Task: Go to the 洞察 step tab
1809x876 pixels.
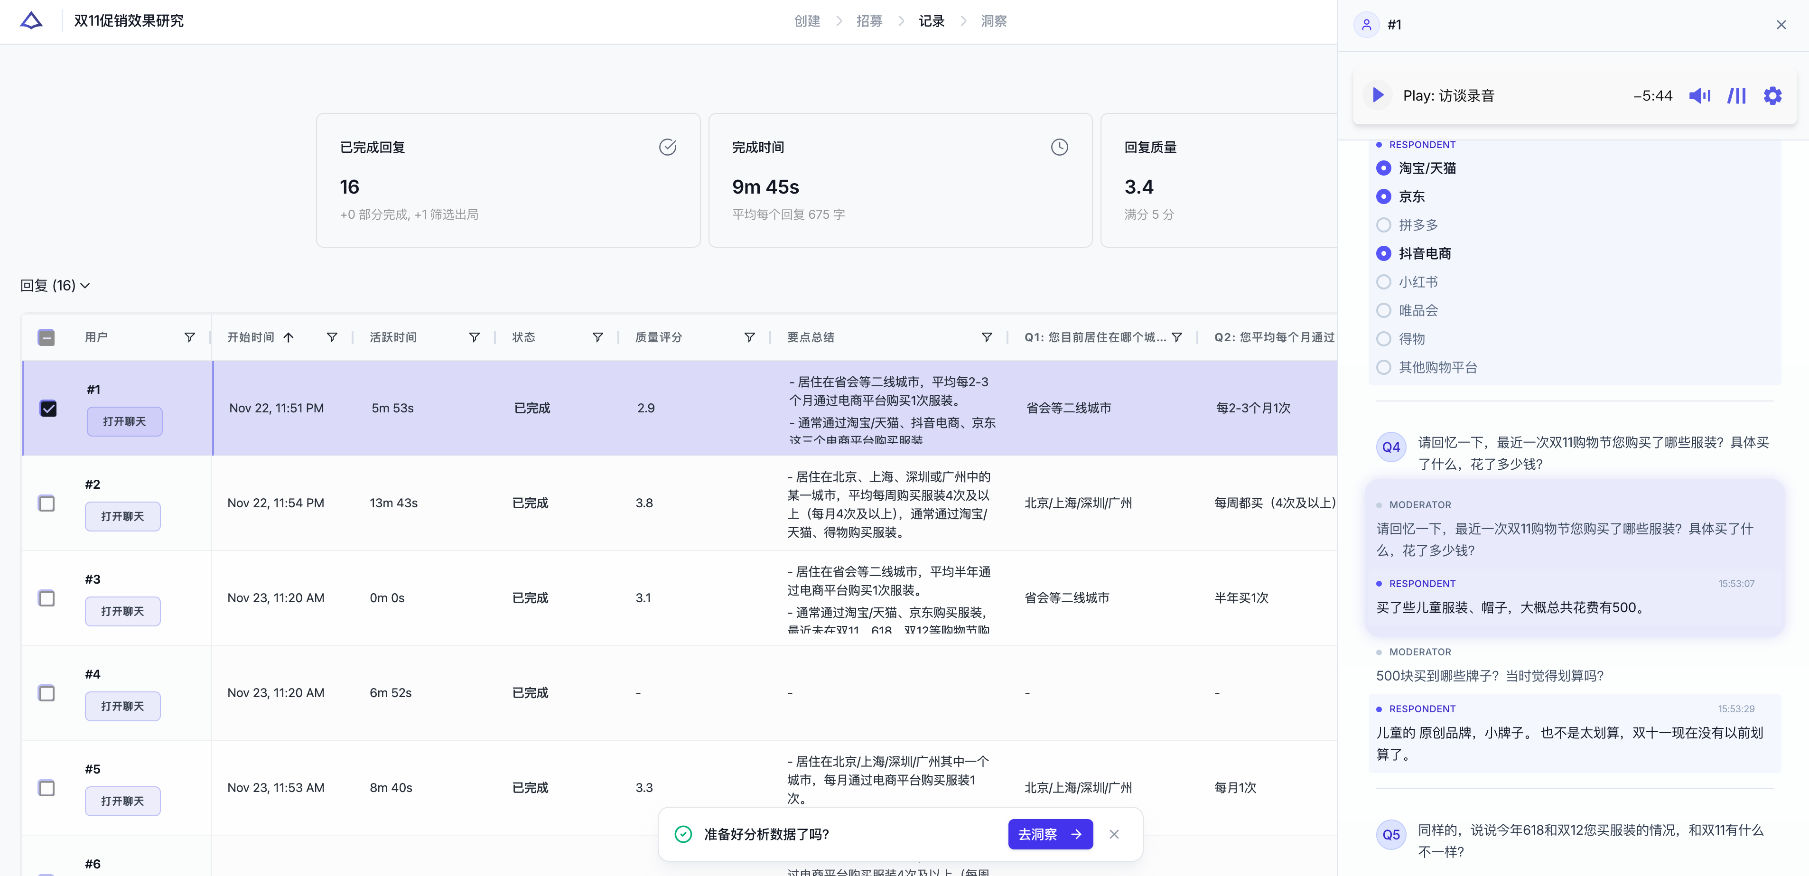Action: [994, 21]
